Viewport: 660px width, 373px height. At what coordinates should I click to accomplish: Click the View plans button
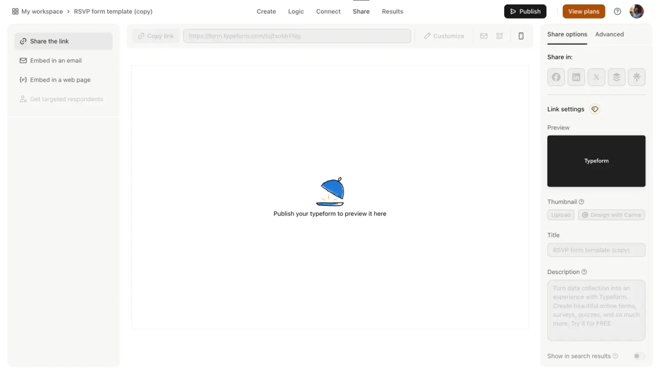click(x=583, y=11)
